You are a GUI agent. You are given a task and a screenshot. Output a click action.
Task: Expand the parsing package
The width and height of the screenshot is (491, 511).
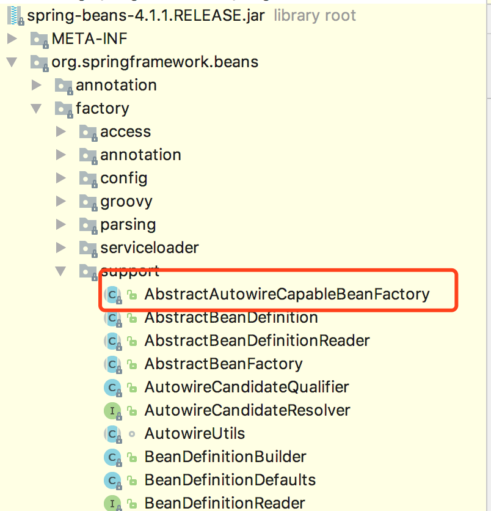[x=61, y=224]
